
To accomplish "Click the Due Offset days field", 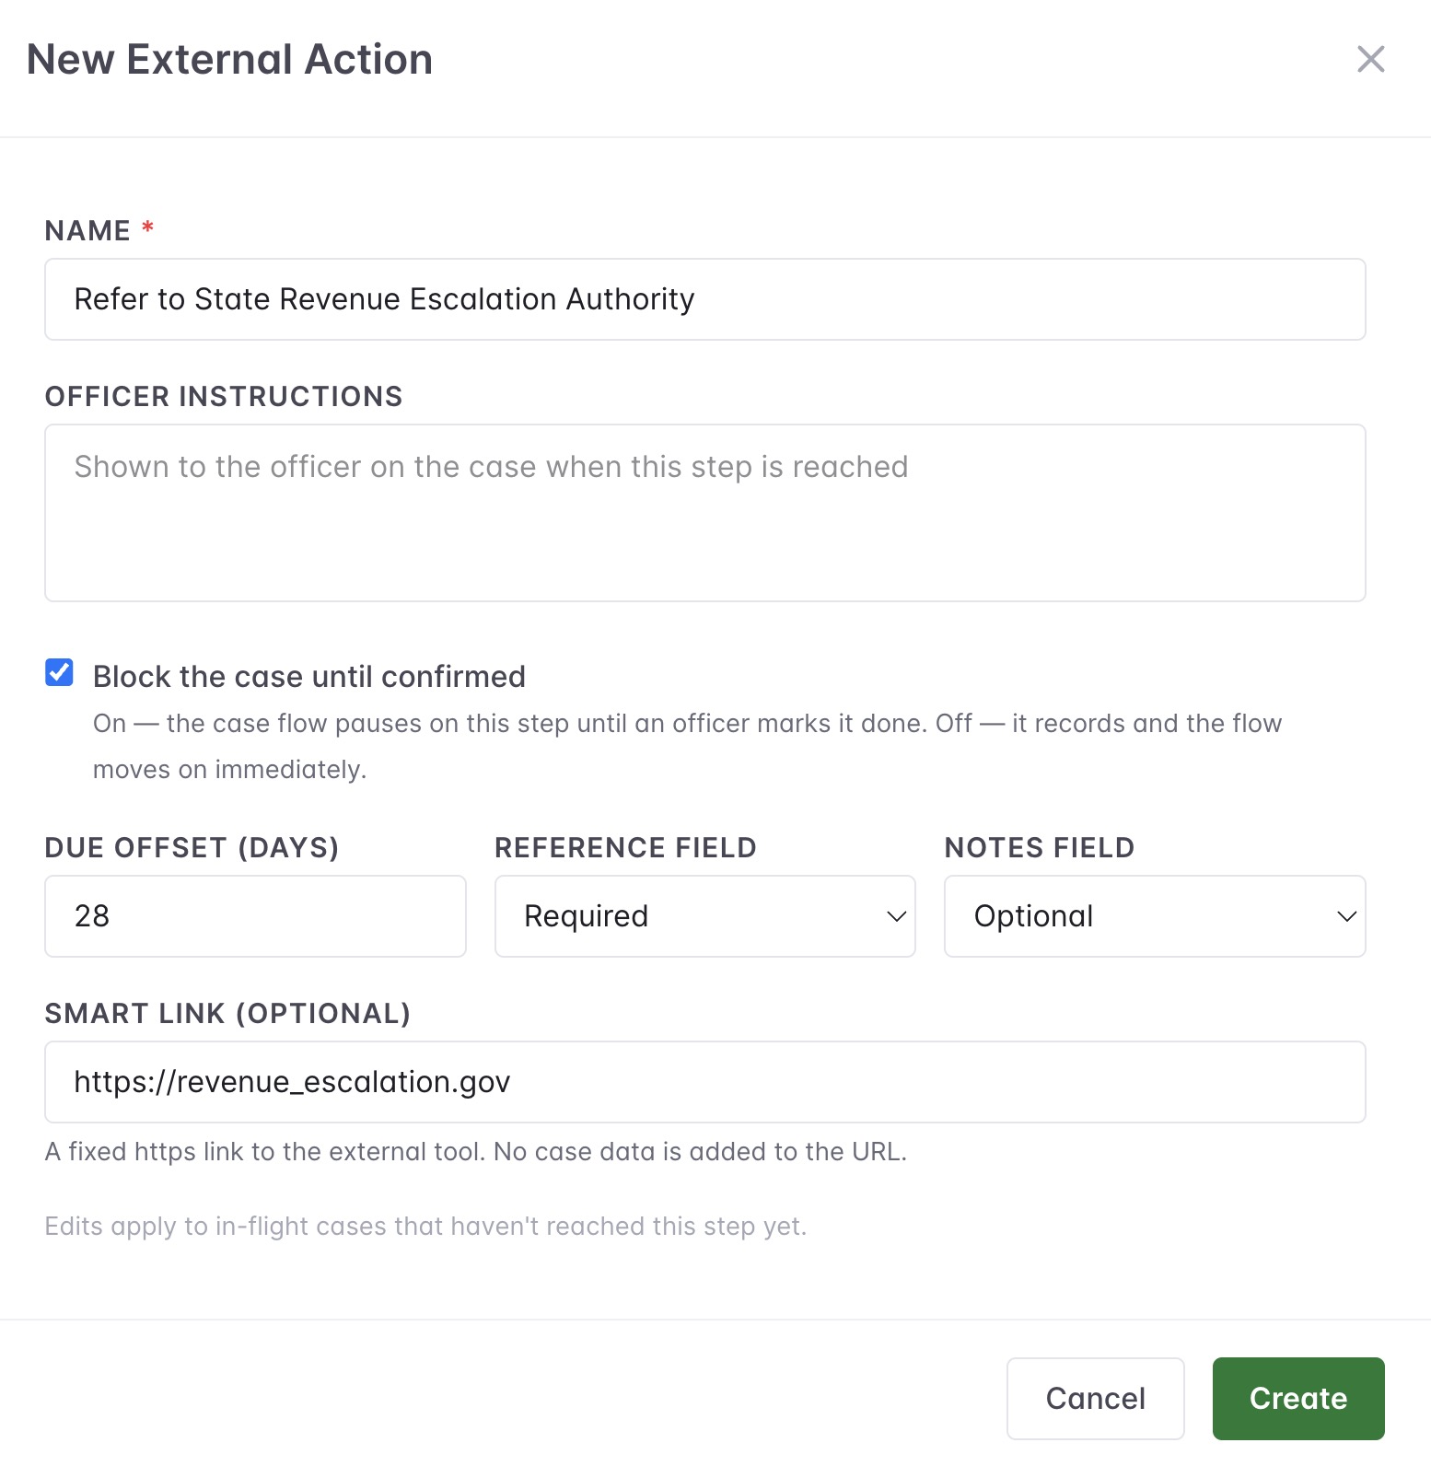I will pos(255,916).
